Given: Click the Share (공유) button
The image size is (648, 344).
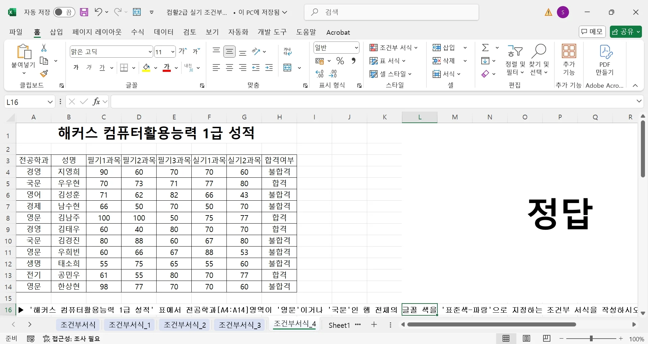Looking at the screenshot, I should tap(625, 32).
